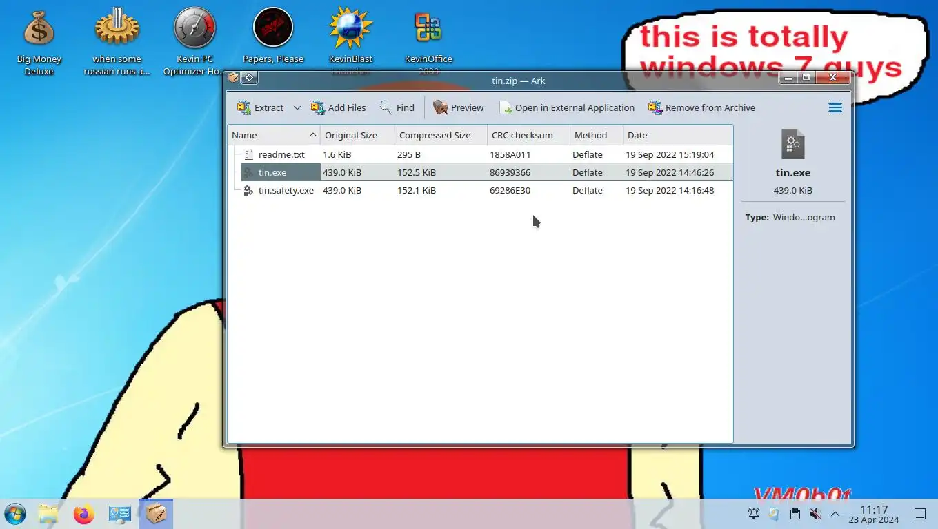Click the 1.6 KiB original size cell

pos(337,154)
